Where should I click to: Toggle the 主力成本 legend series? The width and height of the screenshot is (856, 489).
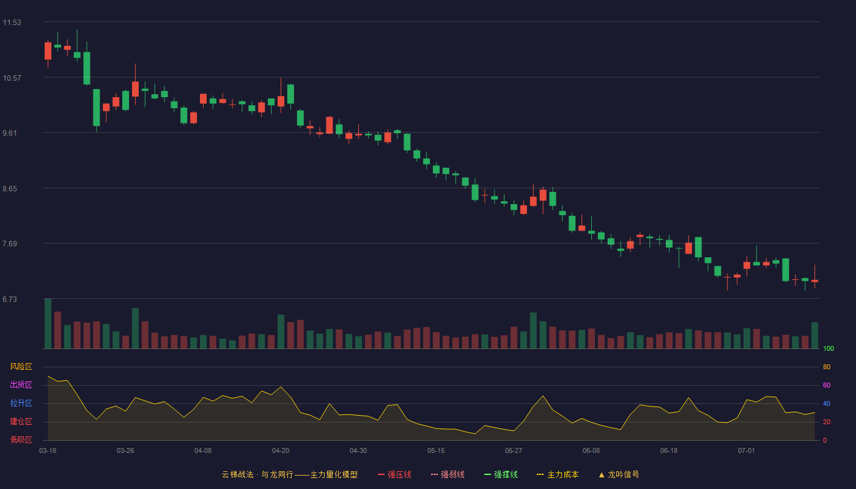click(558, 474)
